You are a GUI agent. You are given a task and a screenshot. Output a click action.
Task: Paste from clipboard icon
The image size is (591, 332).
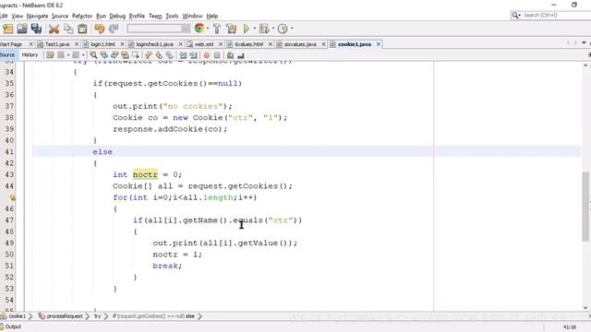(82, 29)
